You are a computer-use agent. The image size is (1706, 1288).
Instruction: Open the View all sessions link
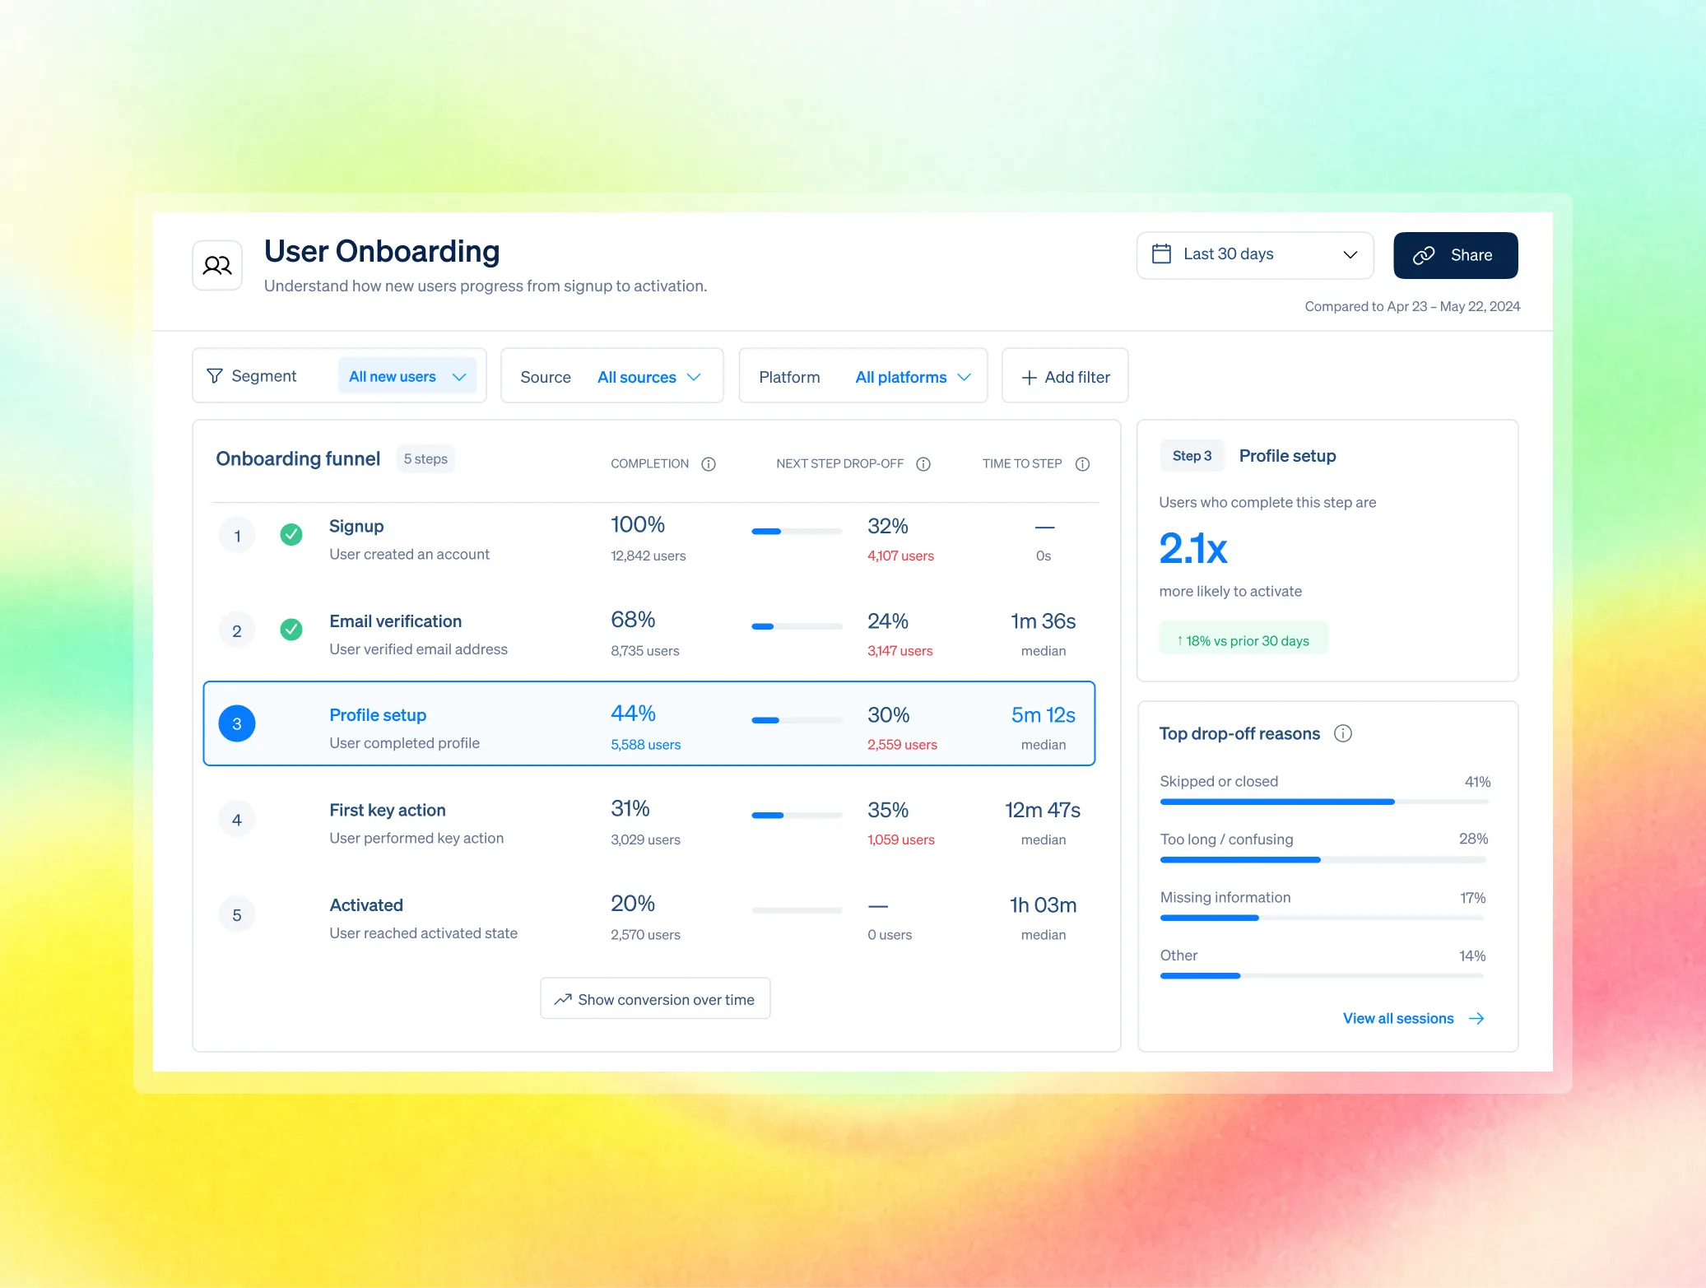tap(1414, 1019)
